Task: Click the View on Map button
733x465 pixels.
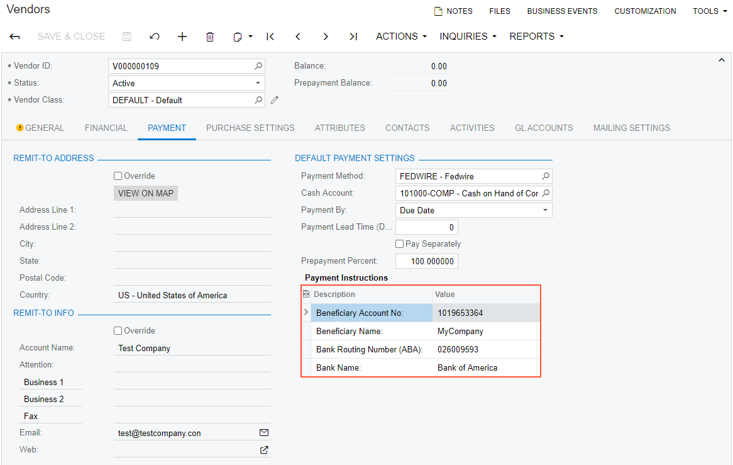Action: 146,193
